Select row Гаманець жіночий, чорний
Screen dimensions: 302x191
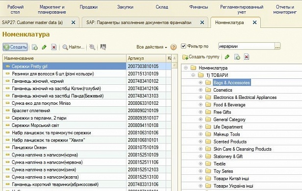(87, 81)
